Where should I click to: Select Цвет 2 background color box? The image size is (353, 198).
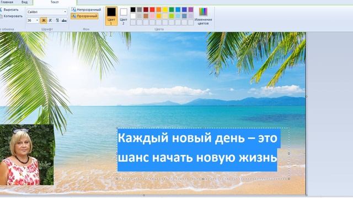coord(124,16)
